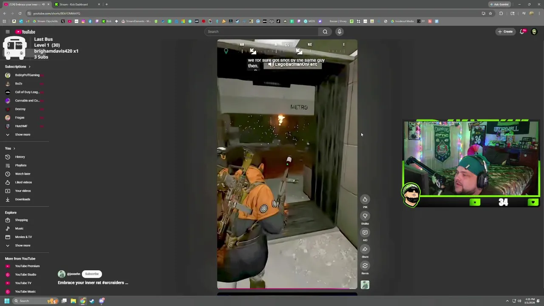Open BoZe subscription channel
This screenshot has width=544, height=306.
(24, 84)
